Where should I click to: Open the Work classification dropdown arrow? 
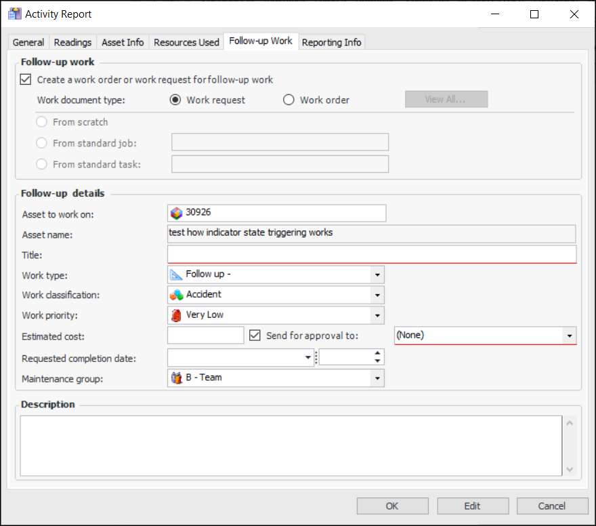pyautogui.click(x=377, y=295)
